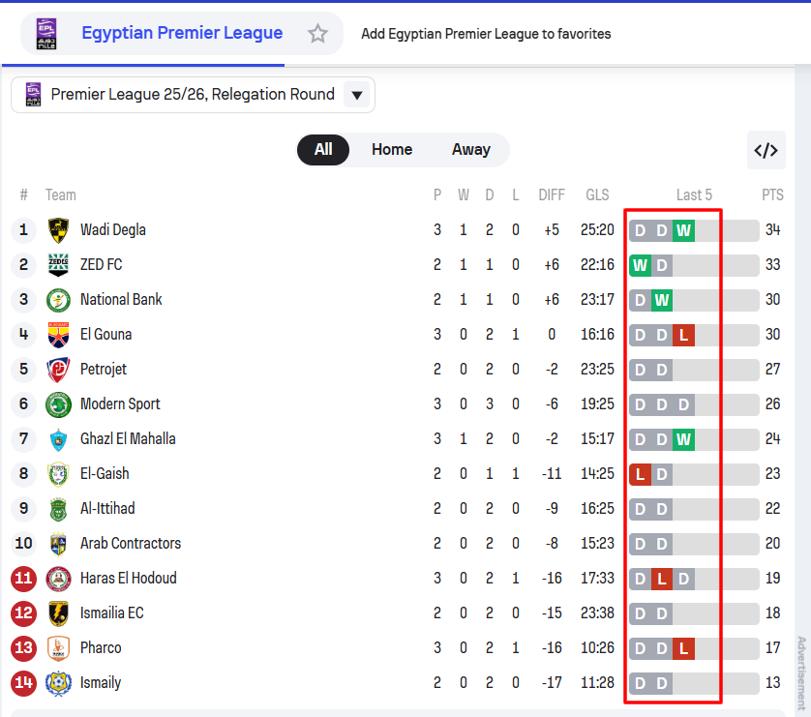Open the Modern Sport team link
Image resolution: width=811 pixels, height=717 pixels.
[120, 404]
